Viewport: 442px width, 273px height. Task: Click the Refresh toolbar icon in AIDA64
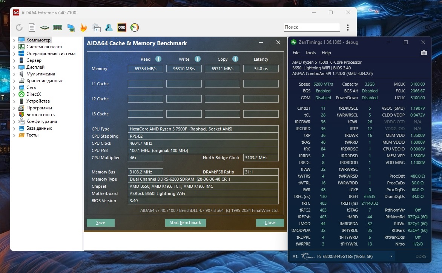click(x=19, y=27)
